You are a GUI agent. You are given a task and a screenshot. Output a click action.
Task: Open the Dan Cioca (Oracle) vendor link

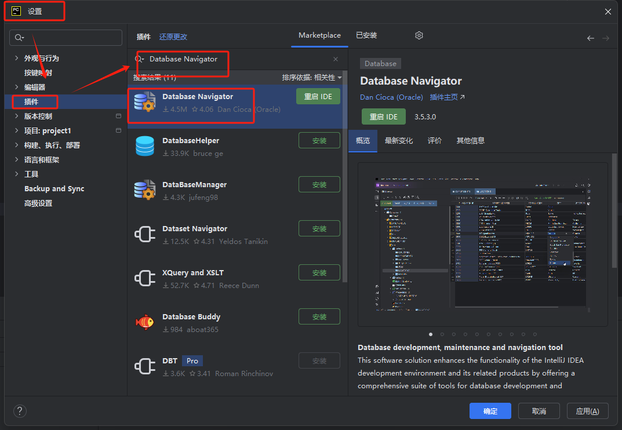point(391,97)
